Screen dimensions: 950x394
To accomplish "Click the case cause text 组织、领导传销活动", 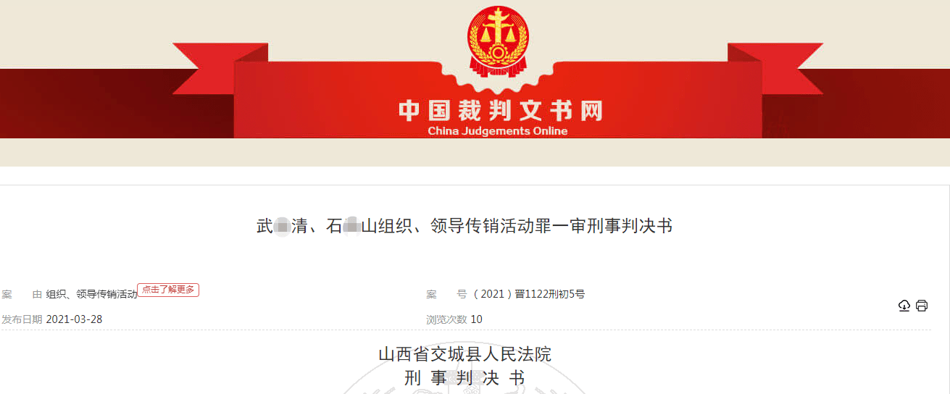I will (91, 294).
